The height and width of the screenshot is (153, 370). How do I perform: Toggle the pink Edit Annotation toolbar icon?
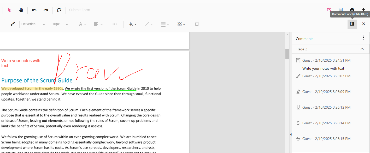[329, 10]
